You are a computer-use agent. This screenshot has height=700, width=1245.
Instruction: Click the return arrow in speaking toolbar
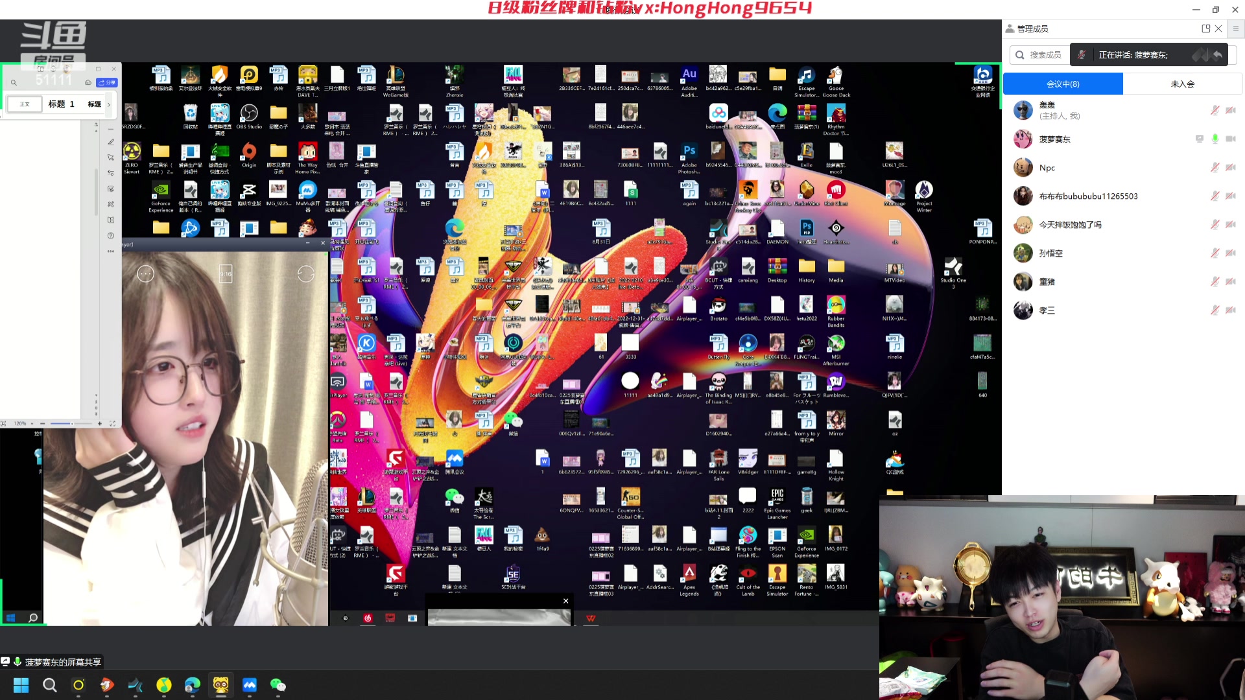click(x=1217, y=55)
